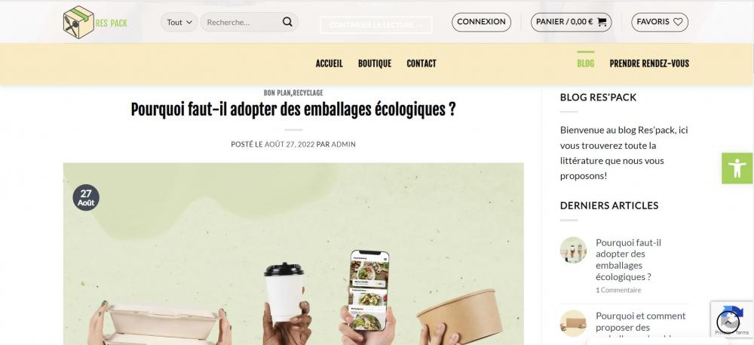
Task: Open the Boutique menu item
Action: [375, 63]
